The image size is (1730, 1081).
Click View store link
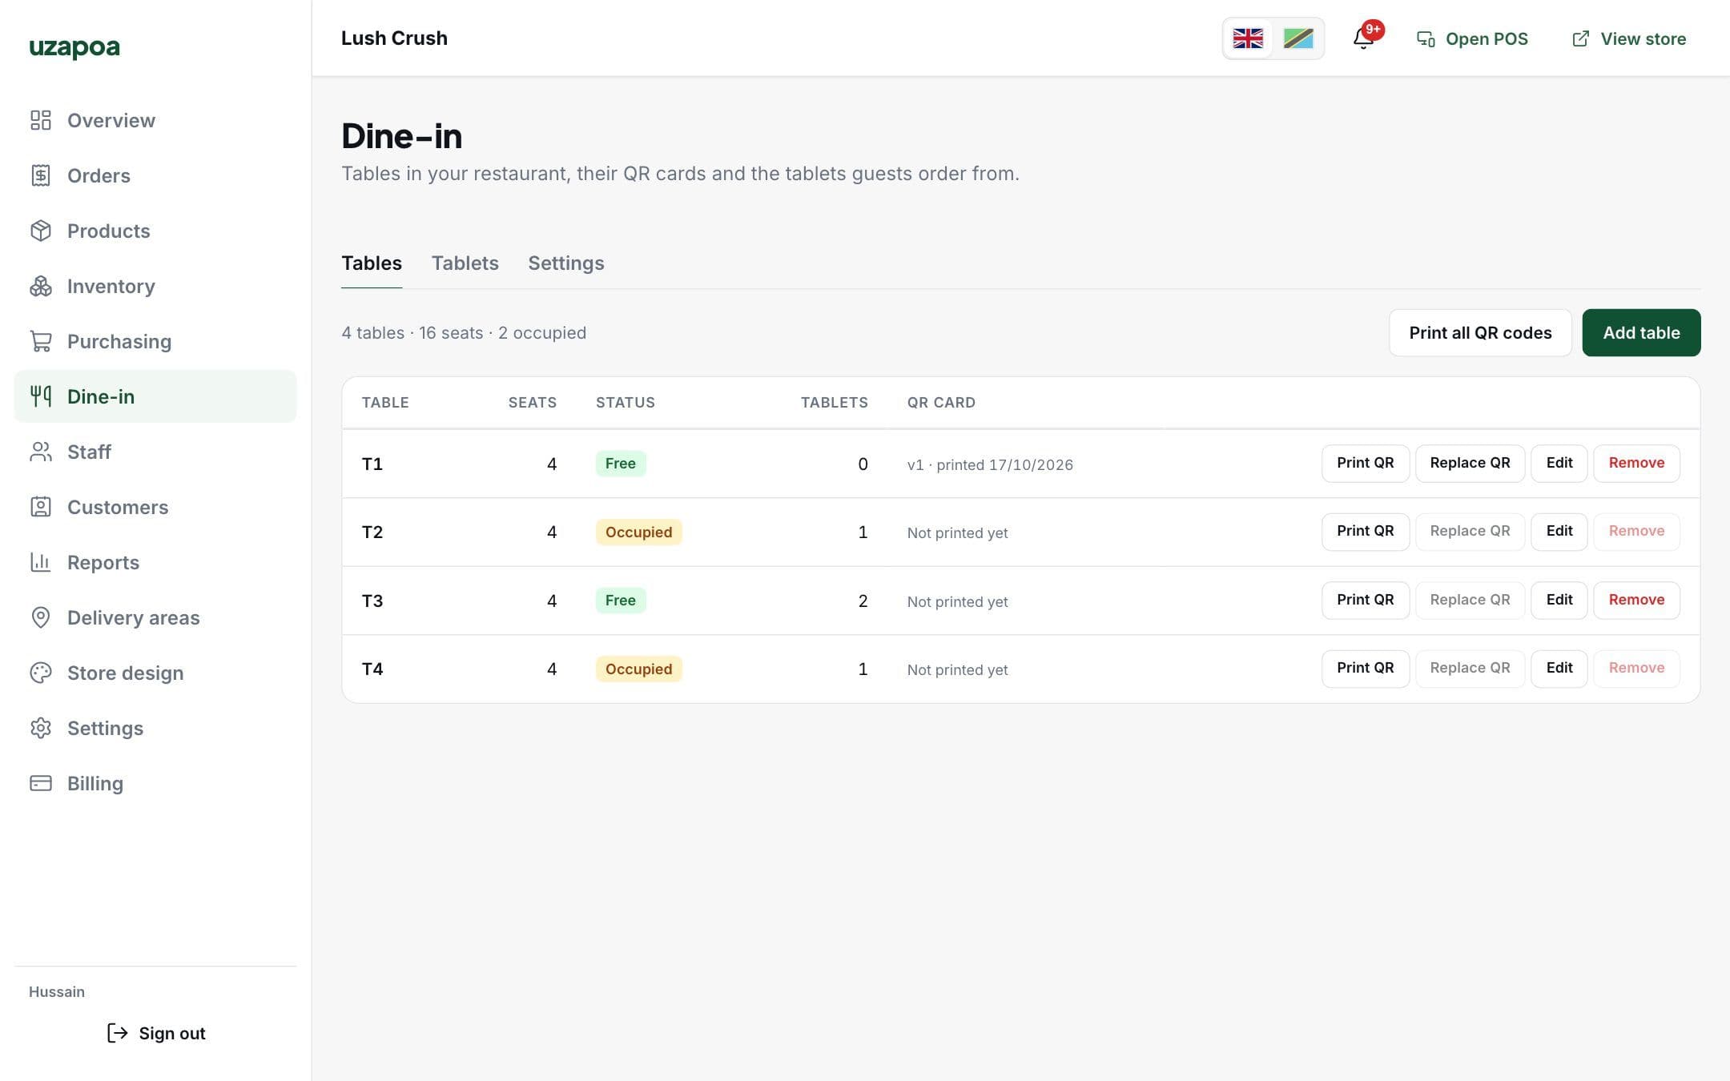coord(1629,38)
